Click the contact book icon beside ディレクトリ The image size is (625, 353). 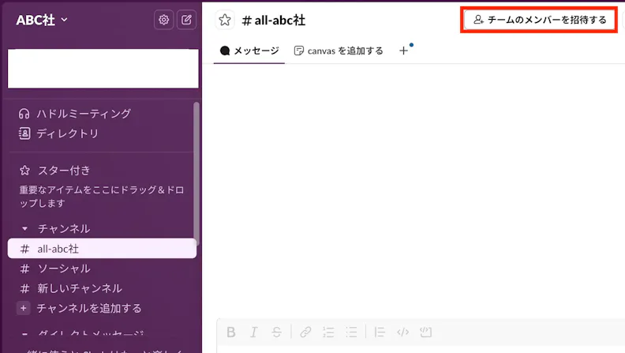coord(24,133)
